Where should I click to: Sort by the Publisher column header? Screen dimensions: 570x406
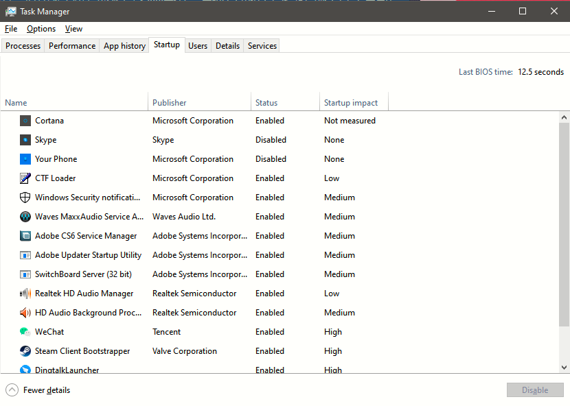point(200,102)
